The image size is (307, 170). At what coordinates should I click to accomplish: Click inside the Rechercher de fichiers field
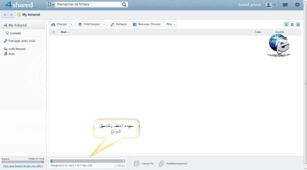[88, 4]
